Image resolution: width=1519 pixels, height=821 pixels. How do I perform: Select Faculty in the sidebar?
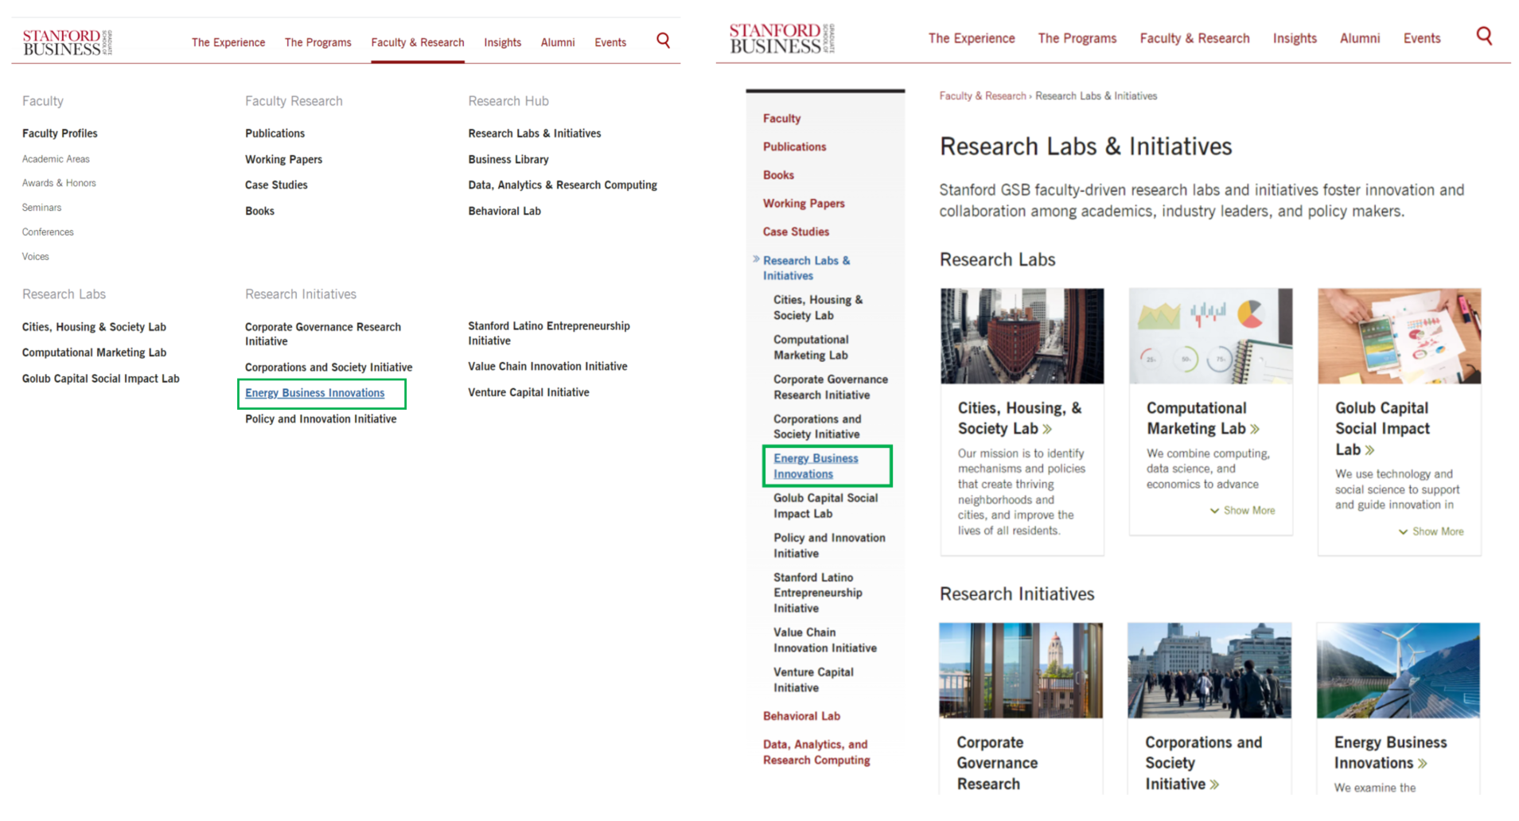[781, 119]
